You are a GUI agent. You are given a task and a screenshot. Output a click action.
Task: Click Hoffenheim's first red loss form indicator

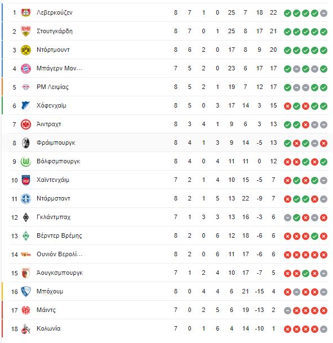287,106
